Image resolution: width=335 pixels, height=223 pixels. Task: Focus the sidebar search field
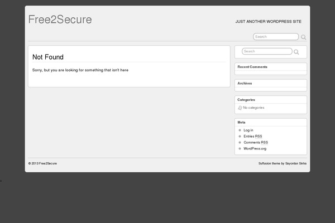[x=266, y=51]
